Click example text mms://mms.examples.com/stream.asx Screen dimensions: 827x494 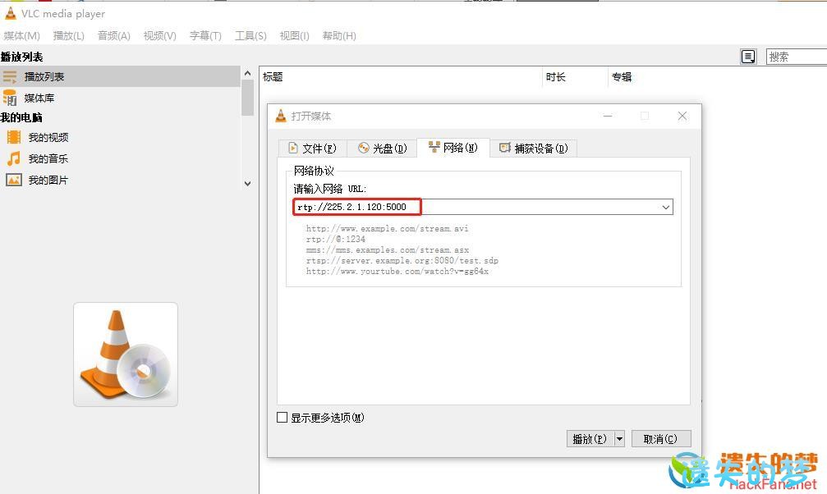[388, 250]
